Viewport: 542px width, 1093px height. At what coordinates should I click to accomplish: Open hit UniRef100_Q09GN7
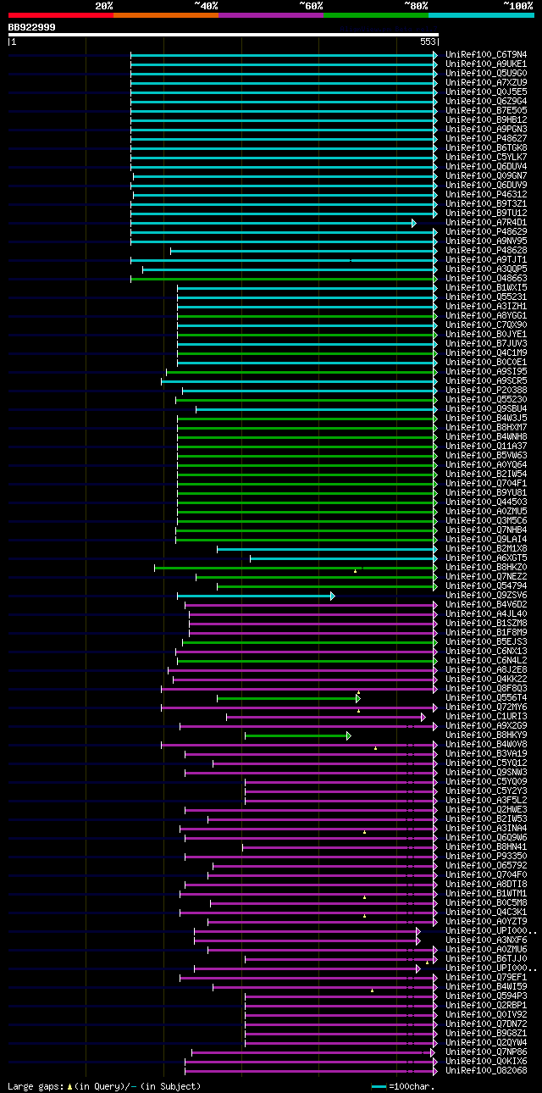486,175
